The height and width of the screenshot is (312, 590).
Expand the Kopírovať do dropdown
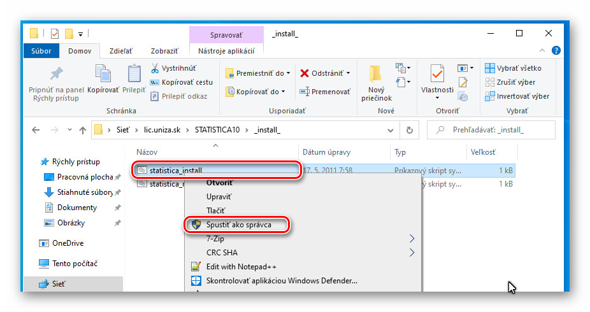(x=284, y=92)
